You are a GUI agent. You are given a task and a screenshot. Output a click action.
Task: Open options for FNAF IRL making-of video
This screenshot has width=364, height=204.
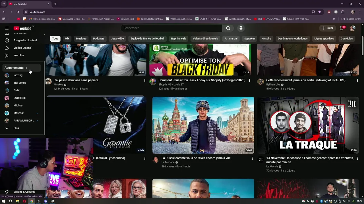click(x=357, y=80)
